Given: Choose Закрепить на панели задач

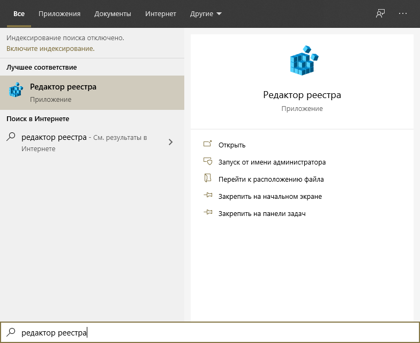Looking at the screenshot, I should [x=262, y=213].
